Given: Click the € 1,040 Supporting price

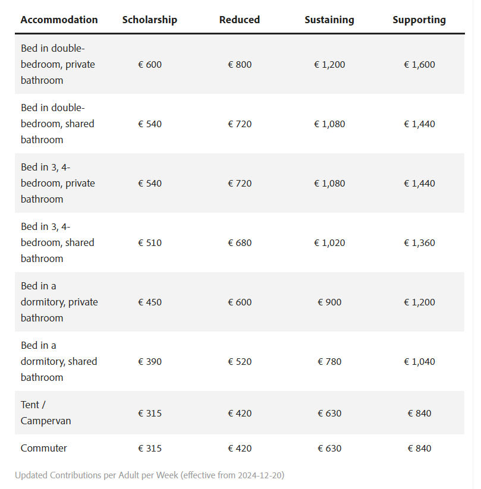Looking at the screenshot, I should (419, 361).
